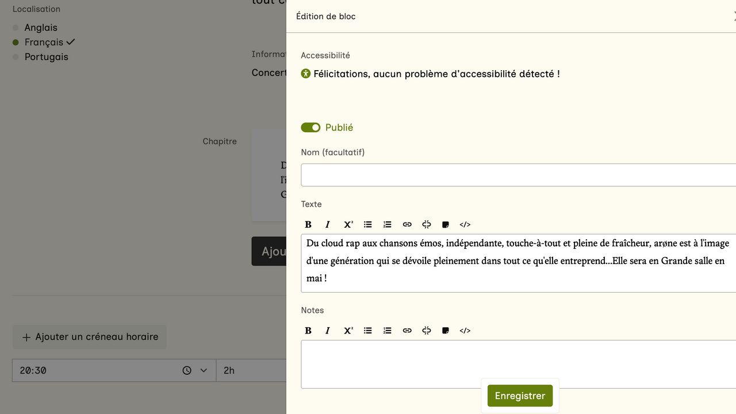Select the Anglais localisation
This screenshot has width=736, height=414.
point(41,28)
